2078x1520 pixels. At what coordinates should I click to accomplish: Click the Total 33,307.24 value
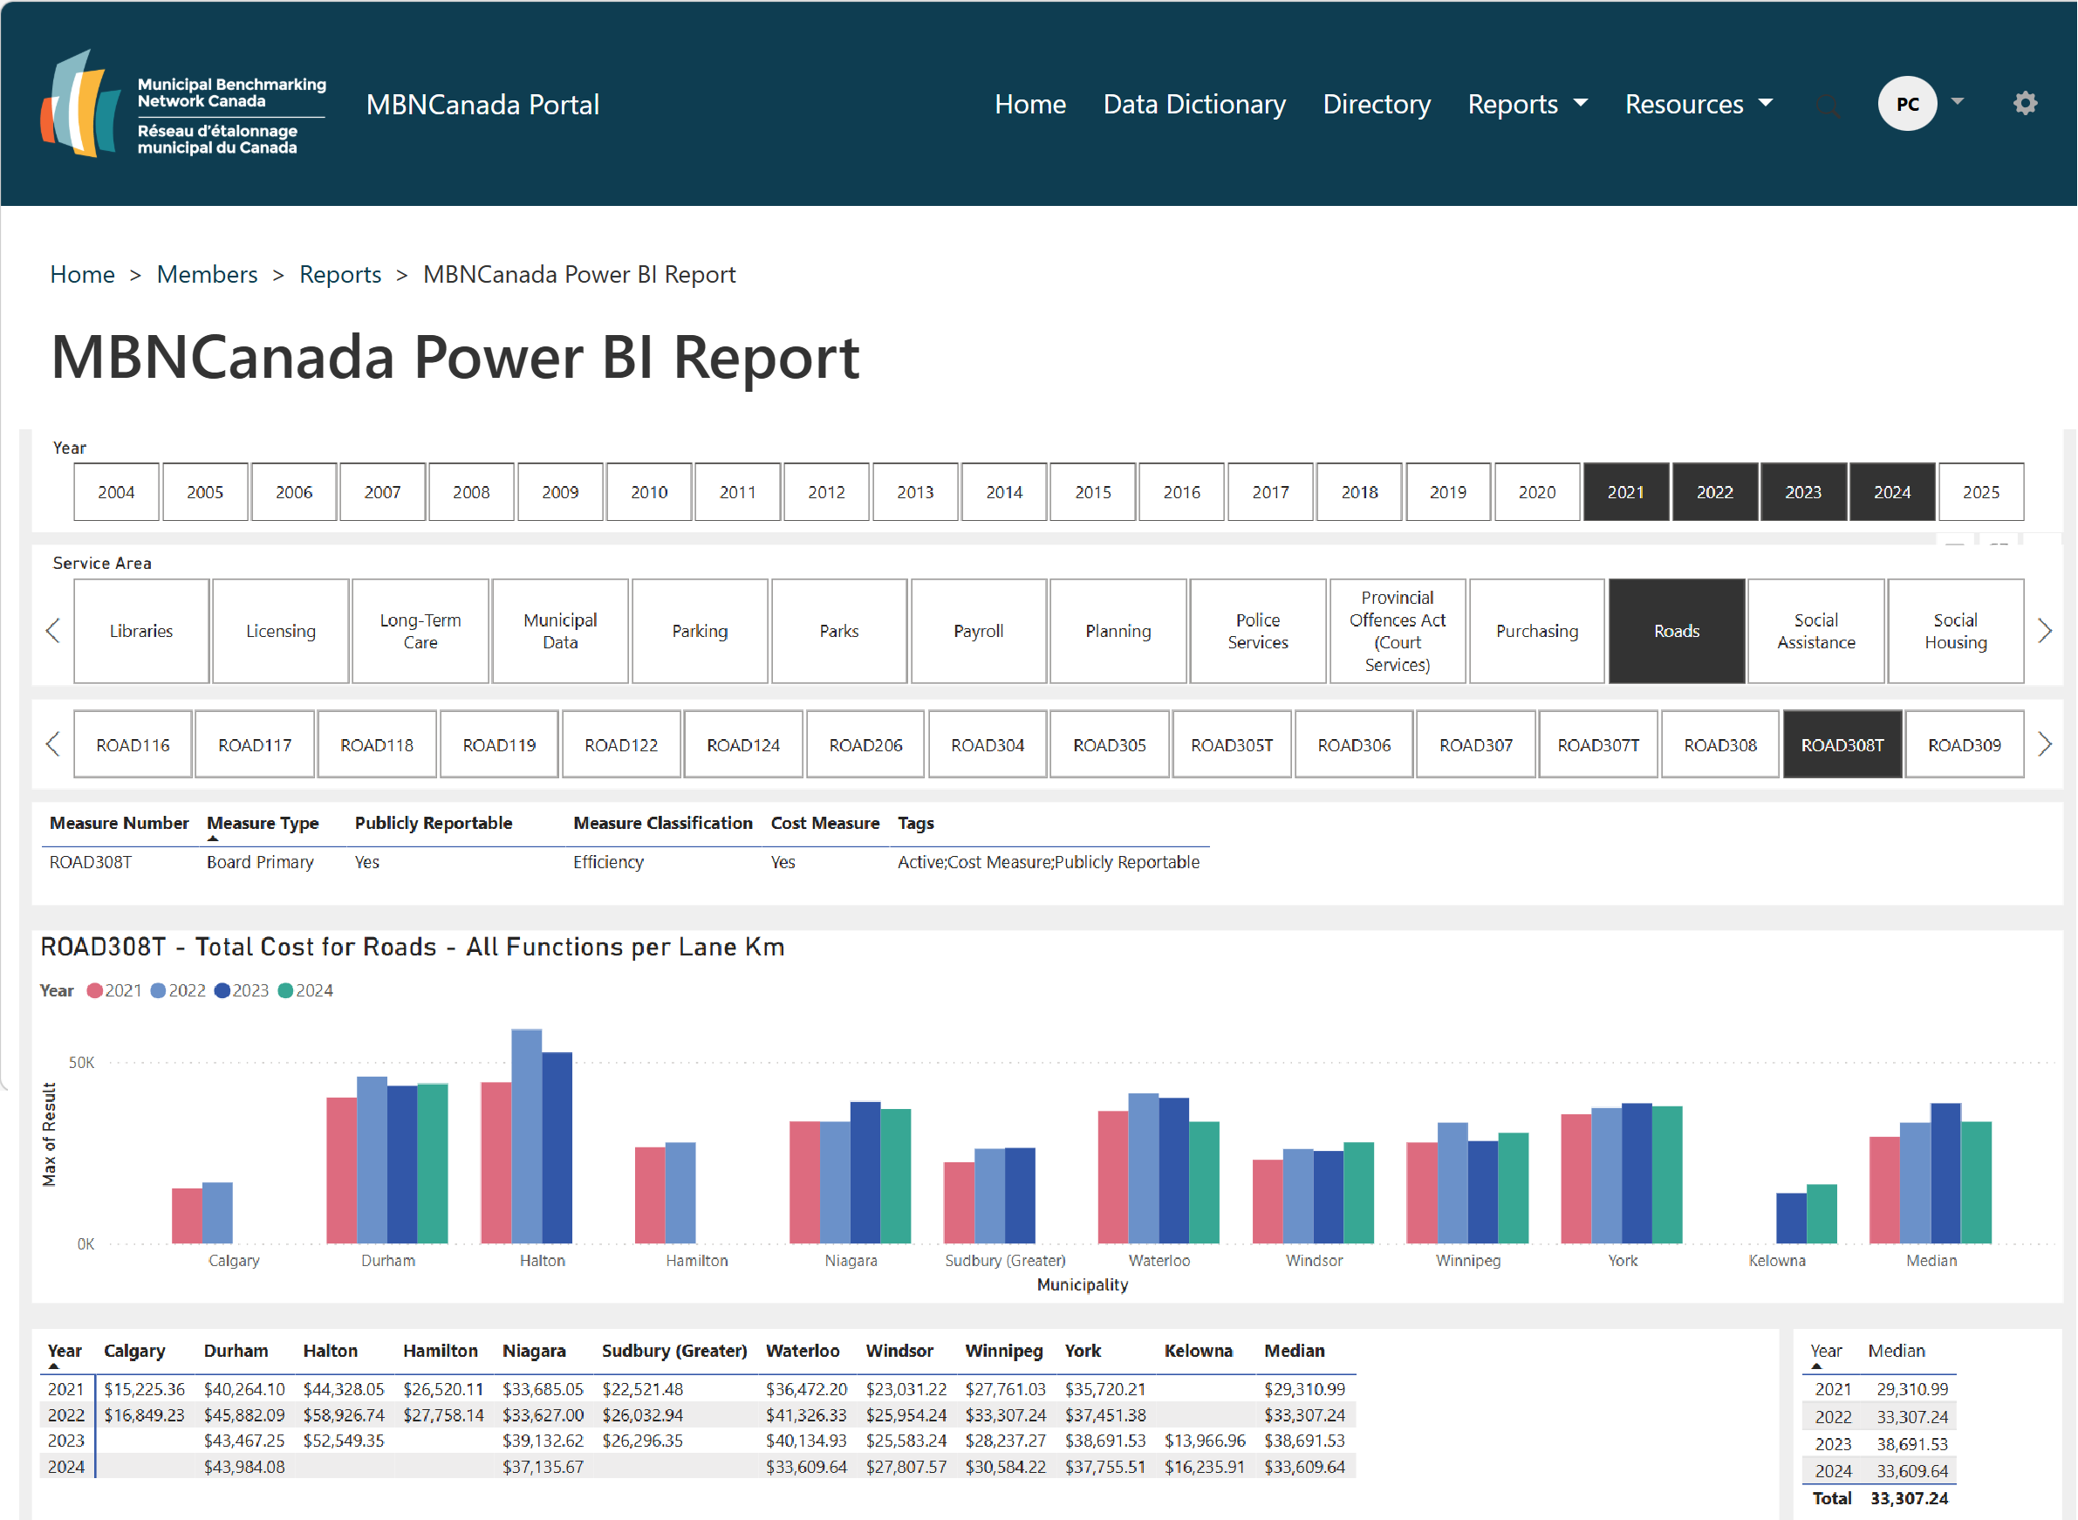coord(1910,1499)
